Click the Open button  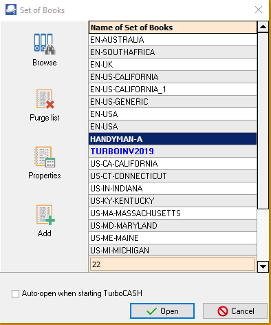162,311
